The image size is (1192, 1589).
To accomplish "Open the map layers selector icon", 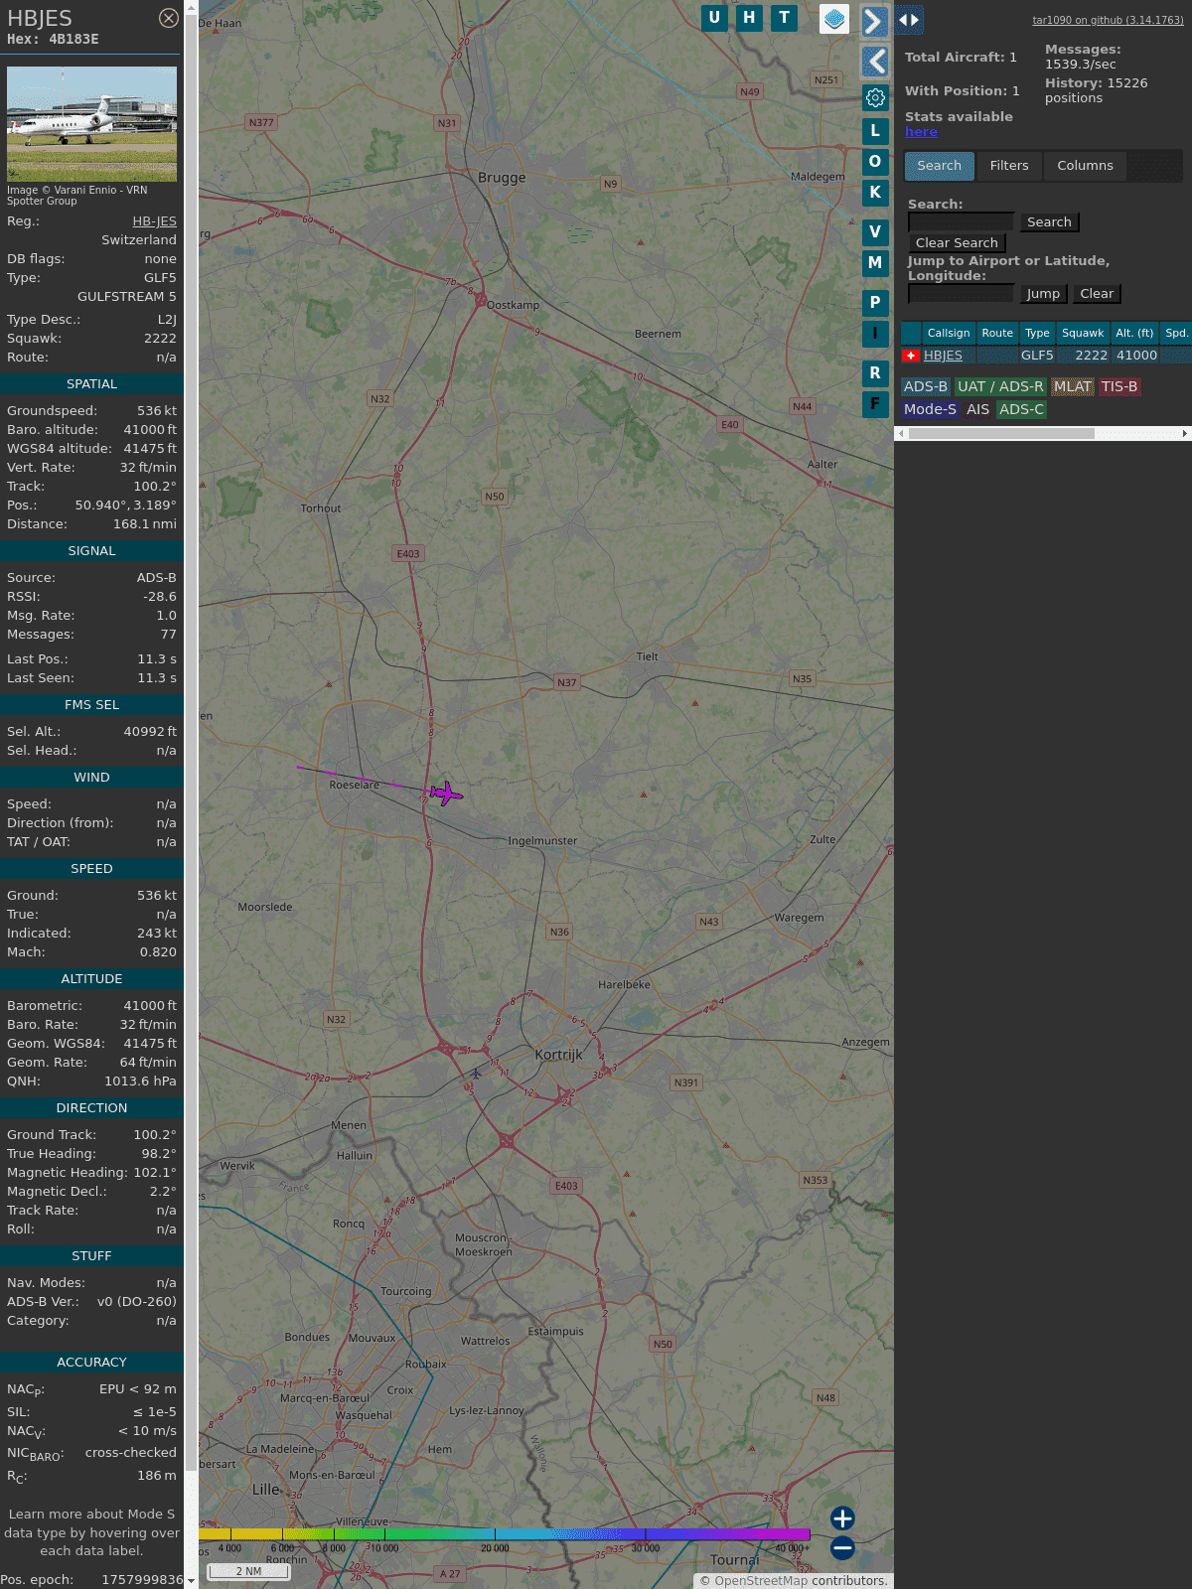I will click(x=834, y=19).
